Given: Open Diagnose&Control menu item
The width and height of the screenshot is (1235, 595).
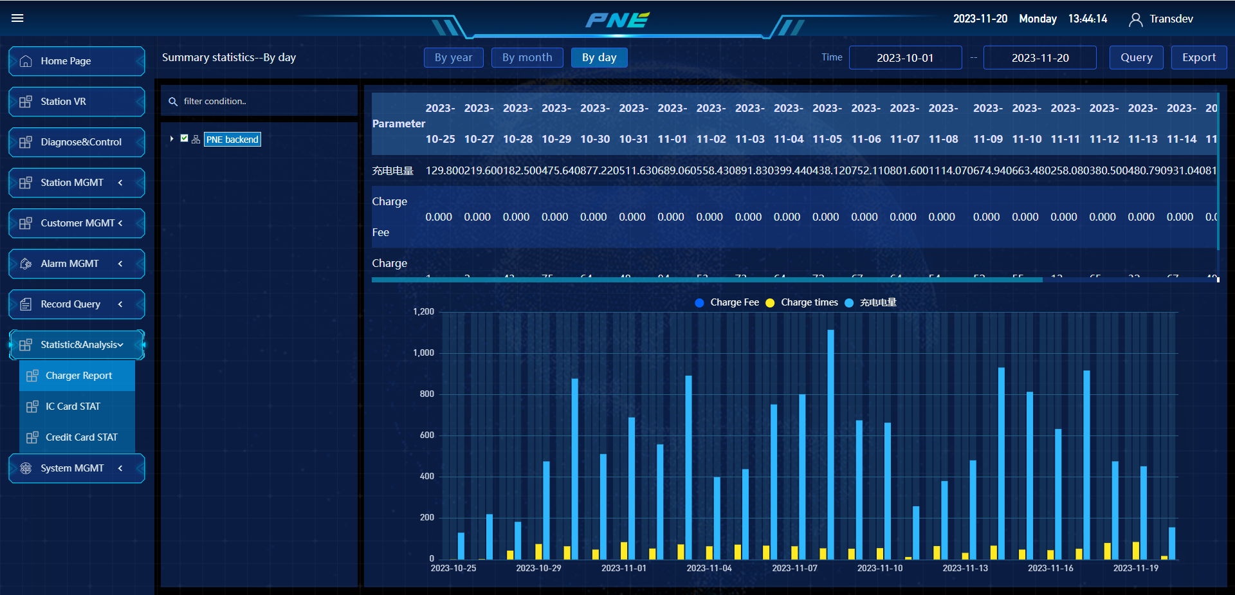Looking at the screenshot, I should point(77,142).
